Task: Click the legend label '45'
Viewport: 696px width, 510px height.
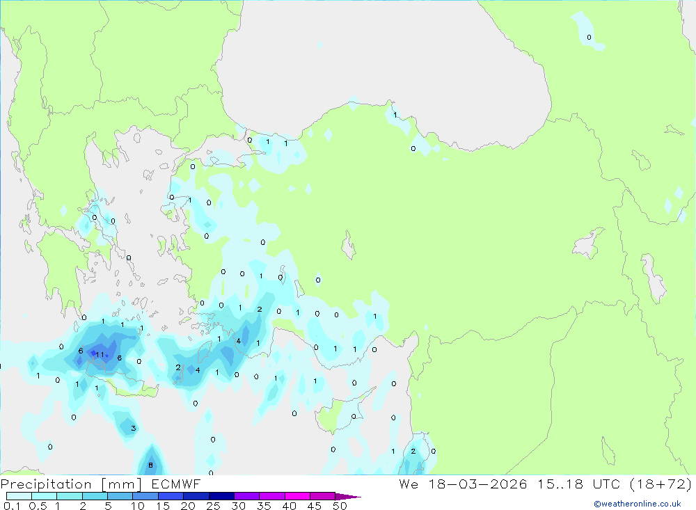Action: tap(315, 506)
